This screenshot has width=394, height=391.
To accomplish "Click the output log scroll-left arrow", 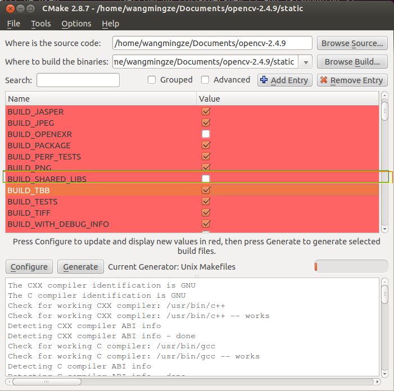I will 9,381.
